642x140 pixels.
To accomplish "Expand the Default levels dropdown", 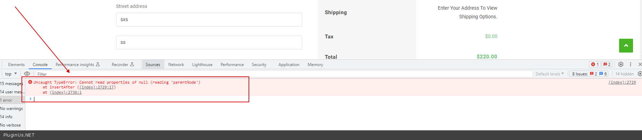I will pos(549,74).
